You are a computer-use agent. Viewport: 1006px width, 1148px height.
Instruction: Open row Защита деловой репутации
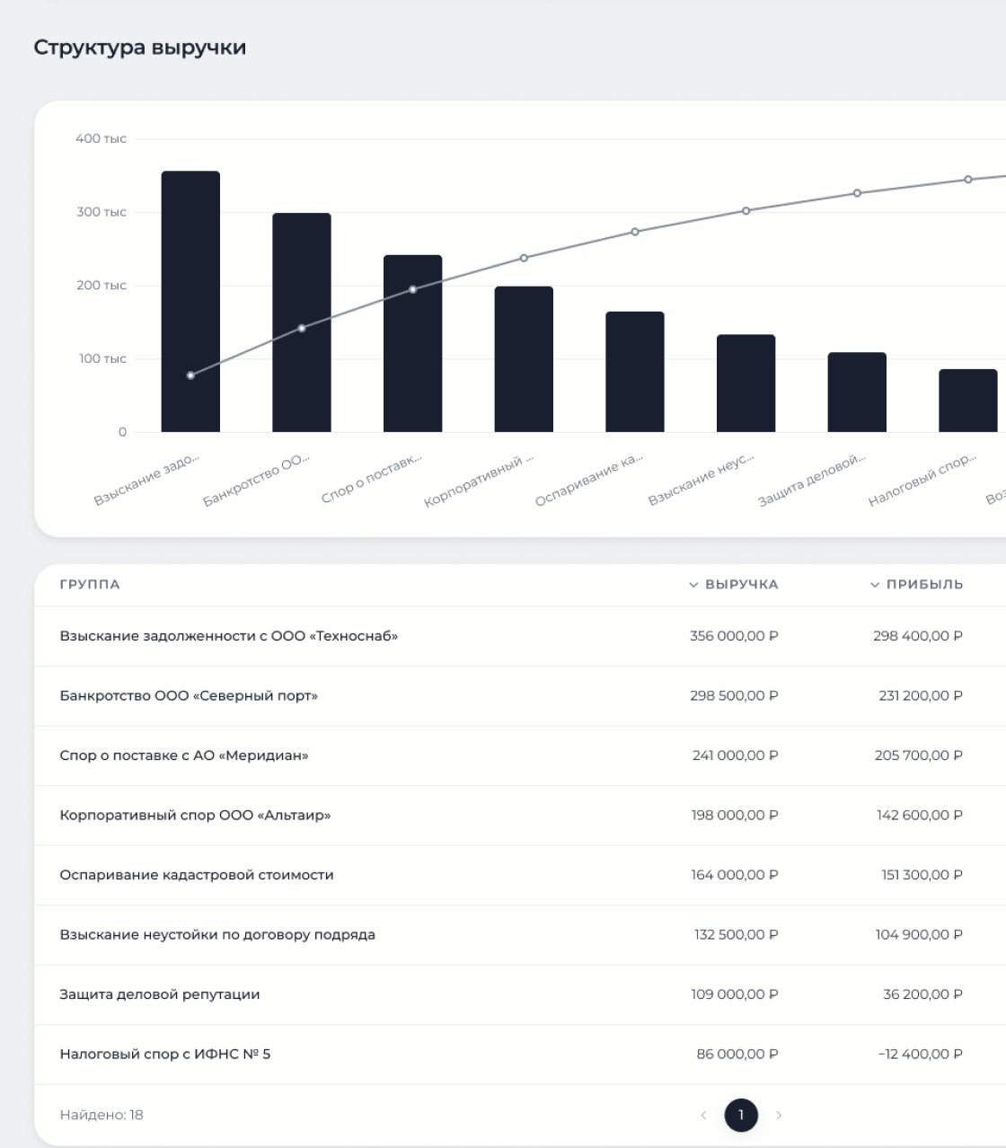coord(520,994)
